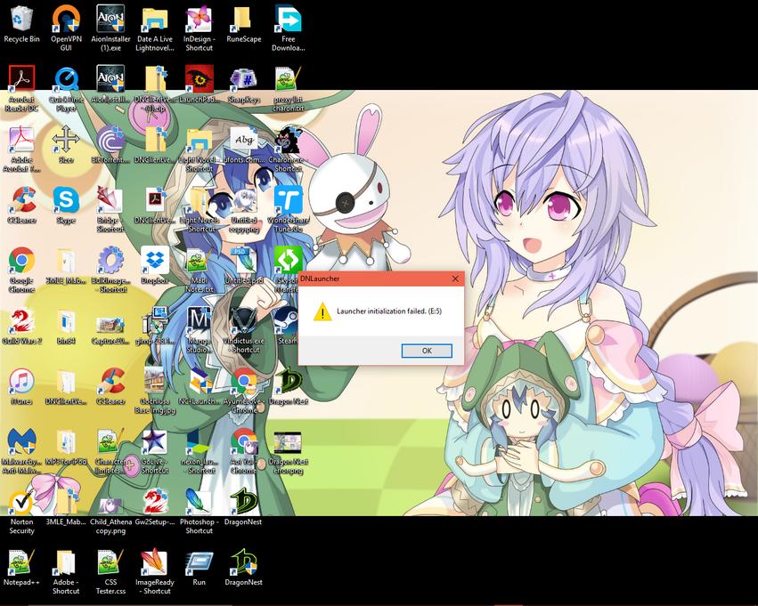Select the Child_Athena copy.png icon
This screenshot has height=606, width=758.
tap(110, 505)
